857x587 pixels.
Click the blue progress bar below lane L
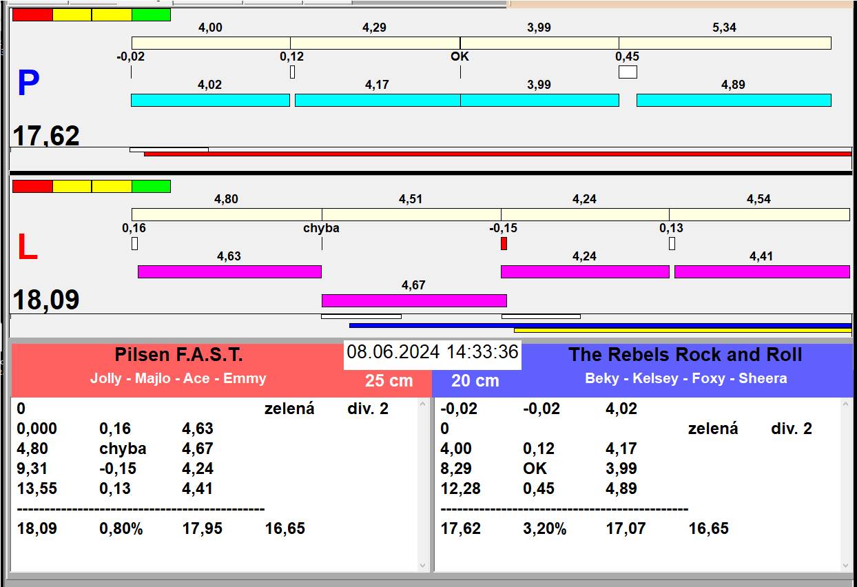coord(599,325)
